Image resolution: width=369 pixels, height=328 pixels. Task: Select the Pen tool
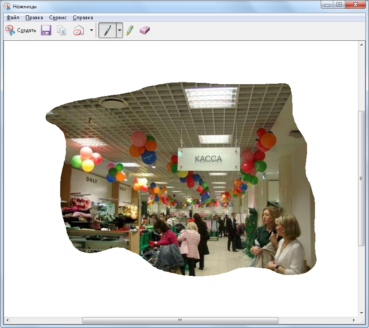(107, 30)
